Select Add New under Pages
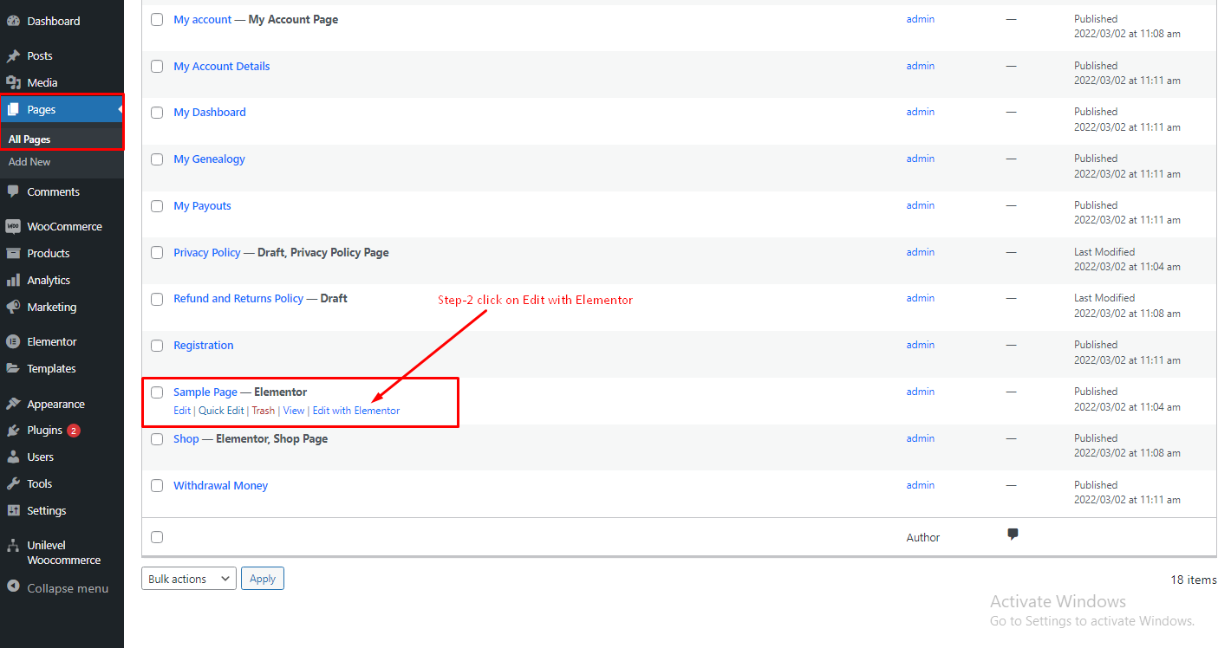Screen dimensions: 1231x648 click(29, 162)
